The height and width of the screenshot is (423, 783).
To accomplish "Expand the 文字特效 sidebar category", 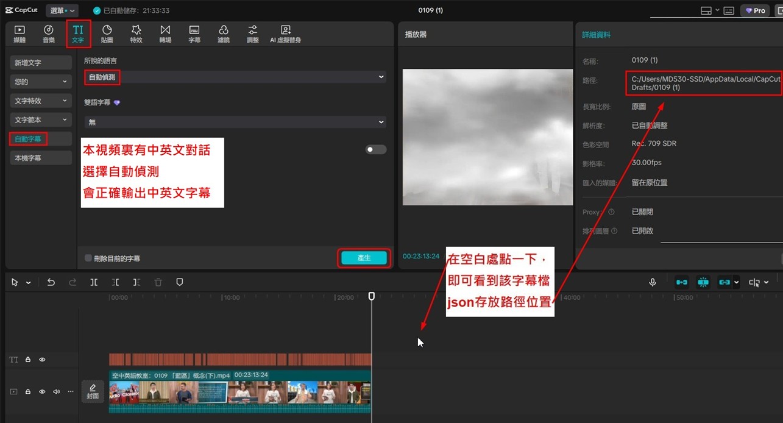I will 41,101.
